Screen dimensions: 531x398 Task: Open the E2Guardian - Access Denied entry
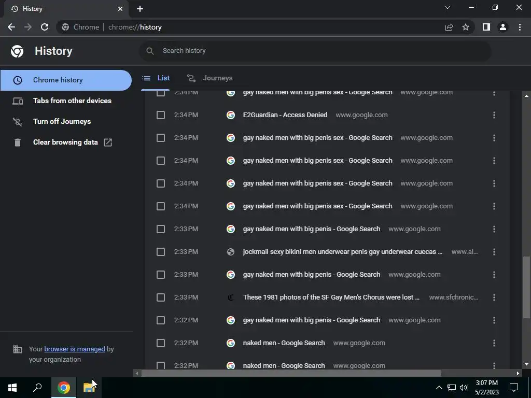coord(285,115)
